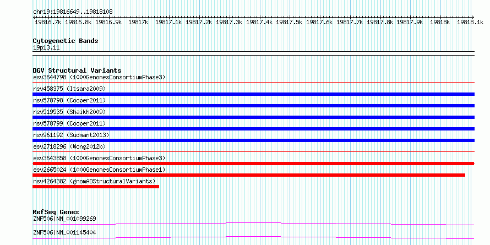
Task: Open the nsv578798 Cooper2011 variant label
Action: click(69, 100)
